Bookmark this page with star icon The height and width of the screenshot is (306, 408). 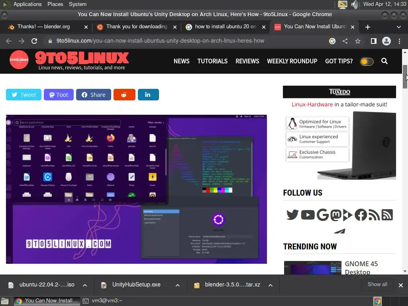358,41
